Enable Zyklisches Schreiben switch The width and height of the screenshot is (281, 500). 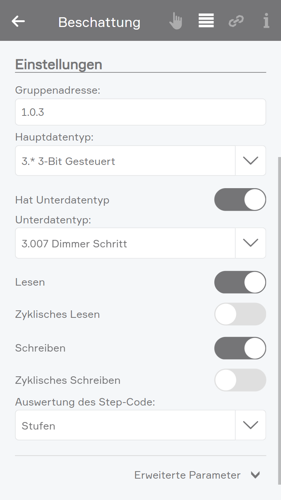[240, 380]
